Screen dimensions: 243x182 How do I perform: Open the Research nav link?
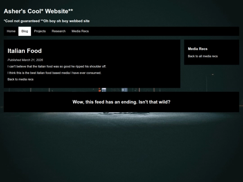tap(58, 31)
